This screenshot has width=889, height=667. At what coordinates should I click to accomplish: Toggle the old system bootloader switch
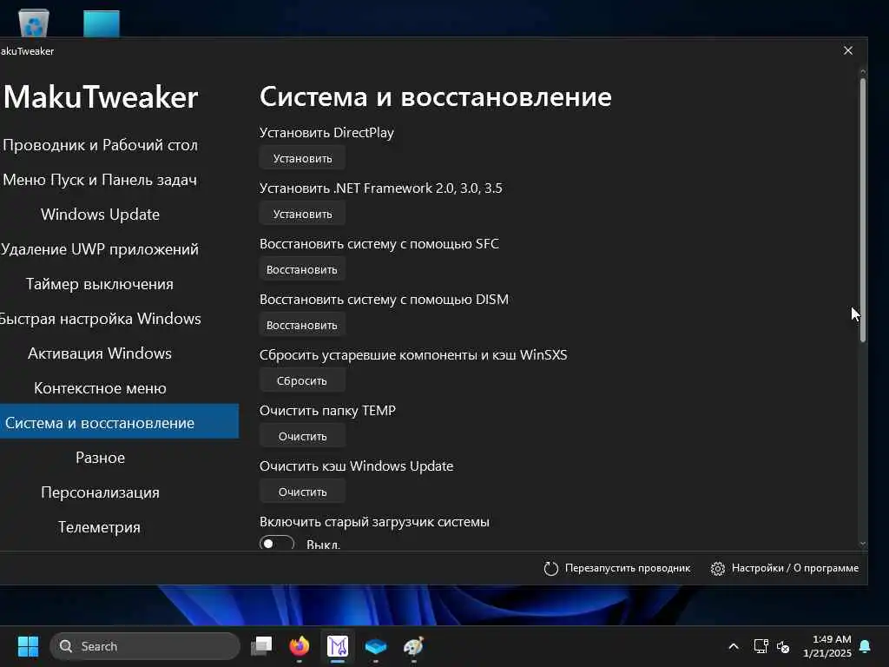tap(277, 542)
